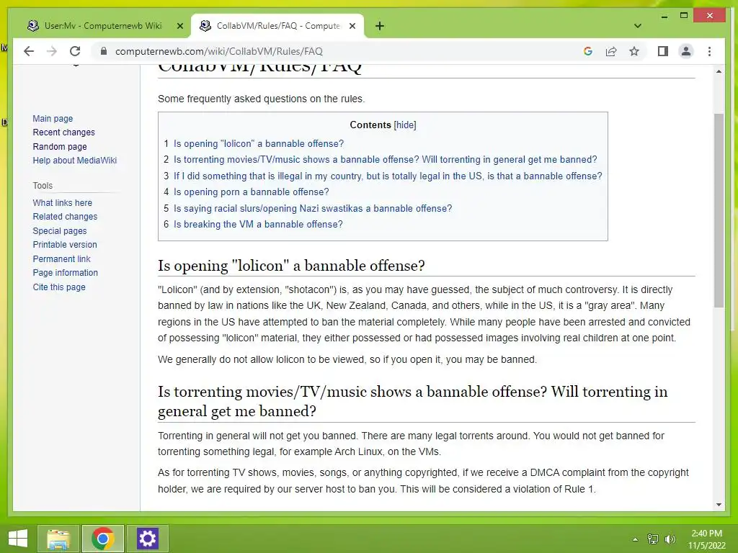Open the Chrome profile avatar
Viewport: 738px width, 553px height.
pyautogui.click(x=686, y=51)
